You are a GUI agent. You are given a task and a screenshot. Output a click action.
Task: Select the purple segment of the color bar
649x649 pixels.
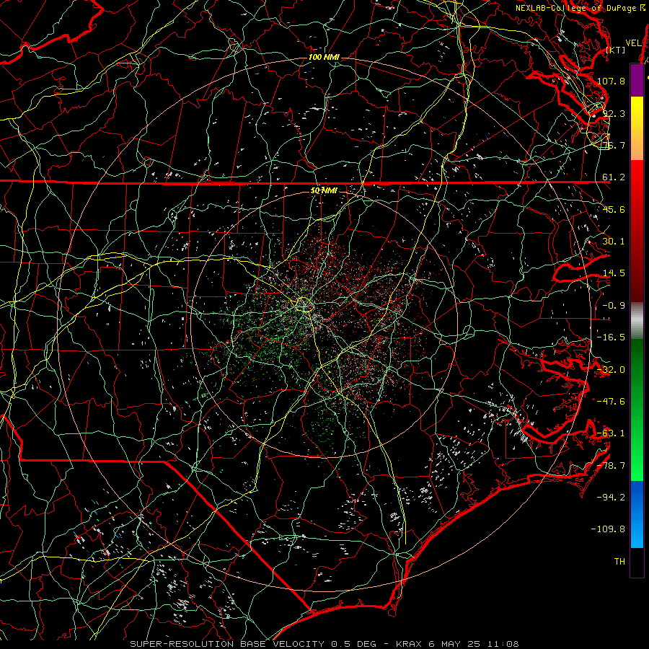coord(637,80)
